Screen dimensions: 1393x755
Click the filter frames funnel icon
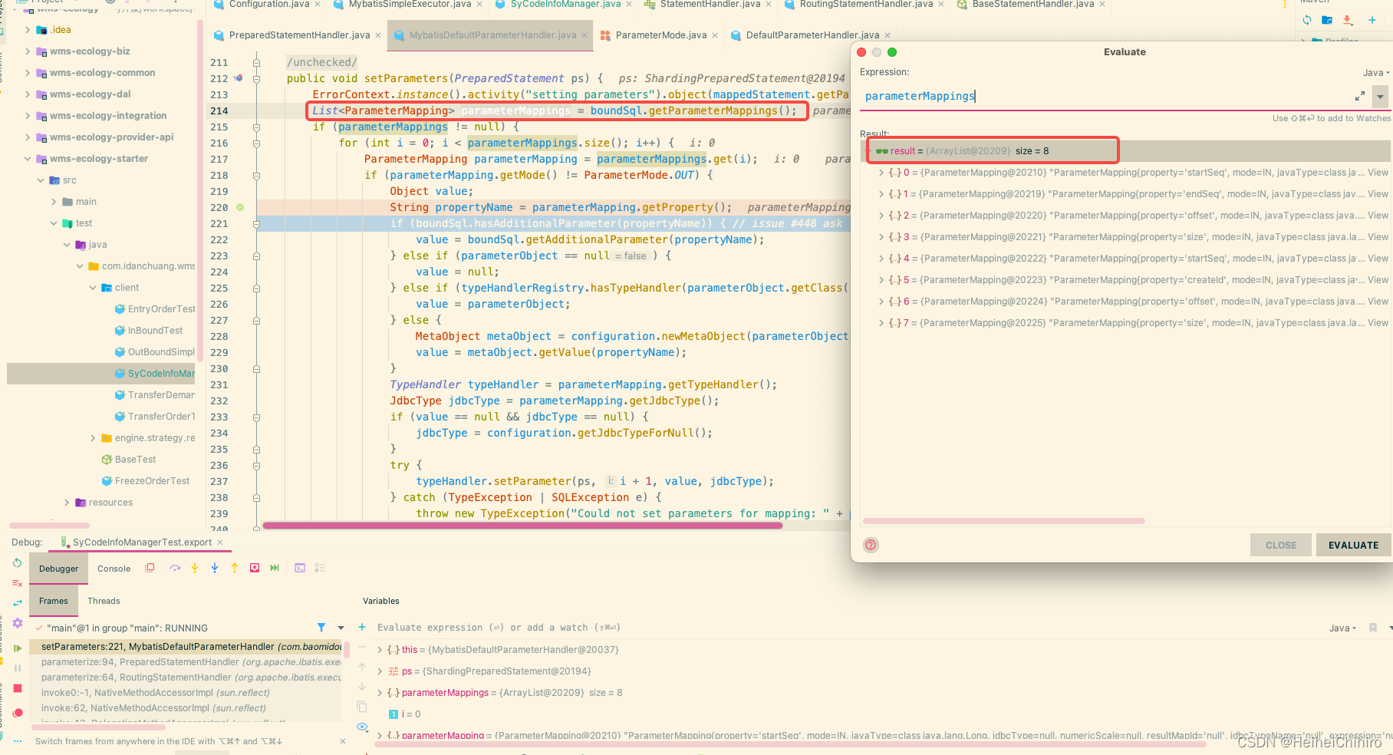click(x=321, y=628)
